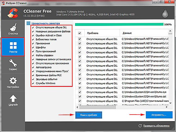Toggle Автозагрузка option
176x132 pixels.
tap(33, 67)
